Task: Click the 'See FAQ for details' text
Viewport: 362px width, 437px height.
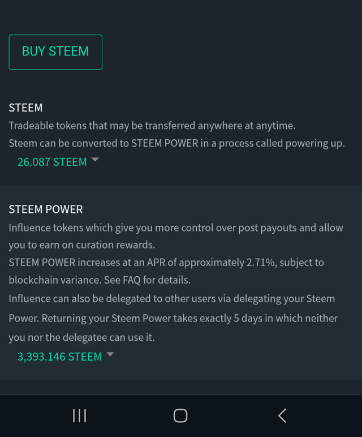Action: click(147, 280)
